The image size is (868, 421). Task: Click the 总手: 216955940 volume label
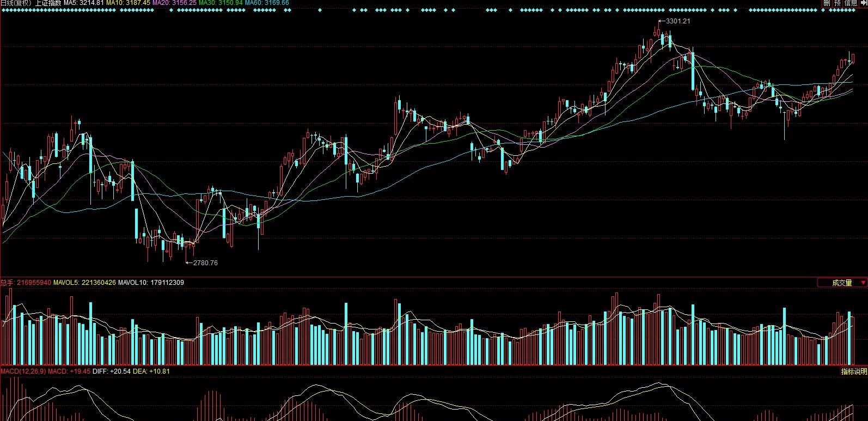tap(26, 283)
